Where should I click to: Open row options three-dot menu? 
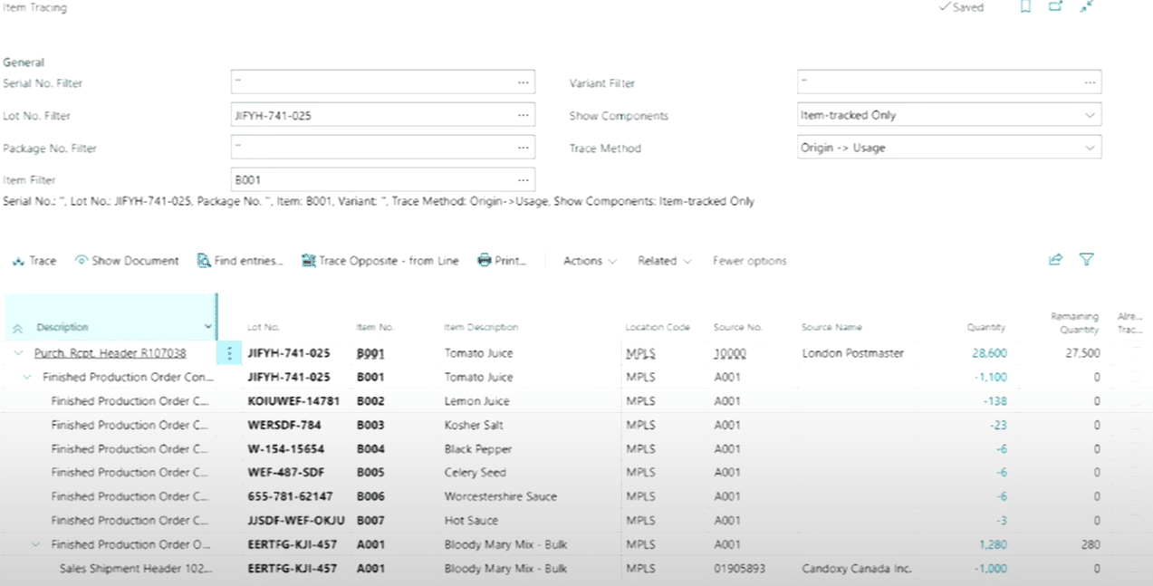point(229,353)
